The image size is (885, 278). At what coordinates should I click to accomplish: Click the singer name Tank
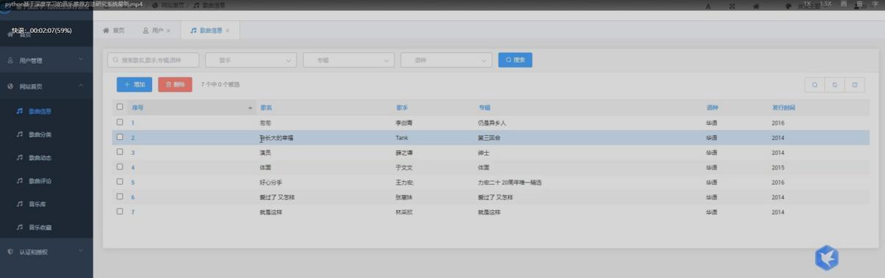[x=401, y=138]
